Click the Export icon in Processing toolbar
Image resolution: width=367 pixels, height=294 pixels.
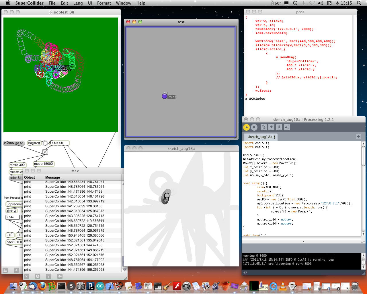click(x=287, y=127)
